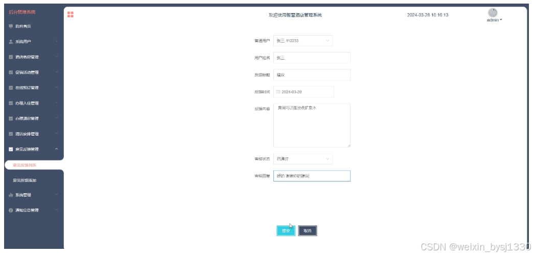
Task: Click the 系统用户 person icon
Action: point(11,42)
